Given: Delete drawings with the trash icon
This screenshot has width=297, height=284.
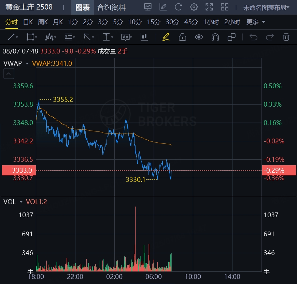Looking at the screenshot, I should tap(286, 37).
